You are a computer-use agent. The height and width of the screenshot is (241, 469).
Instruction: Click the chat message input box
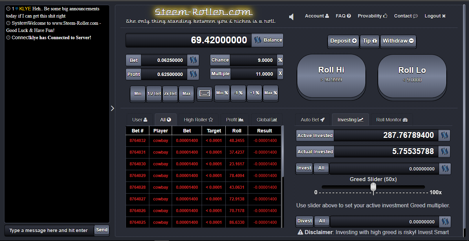(49, 230)
